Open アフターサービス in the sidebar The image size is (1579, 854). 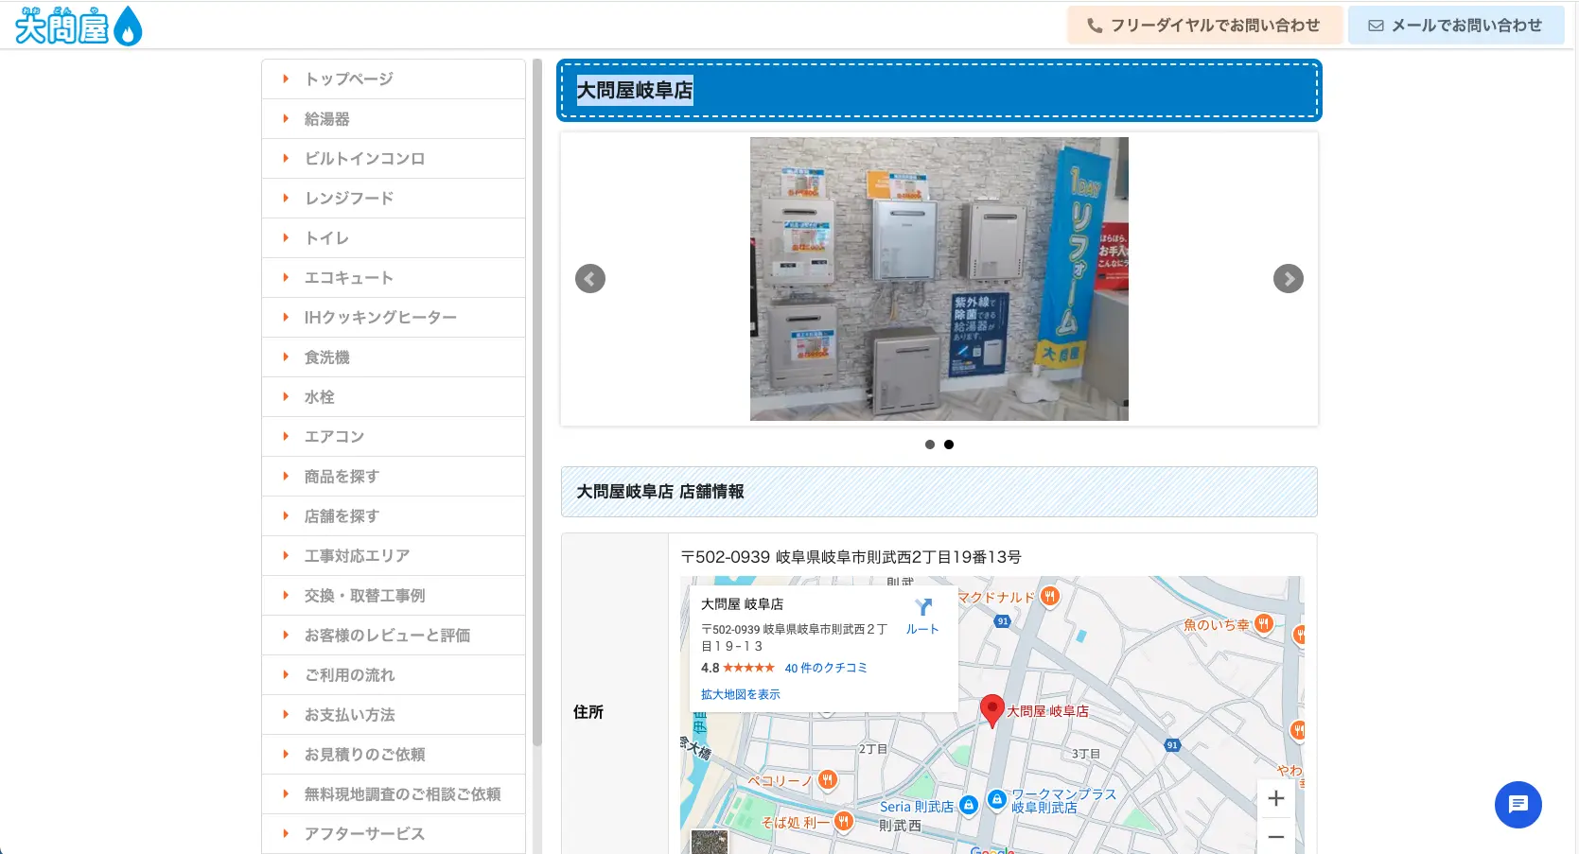click(394, 833)
